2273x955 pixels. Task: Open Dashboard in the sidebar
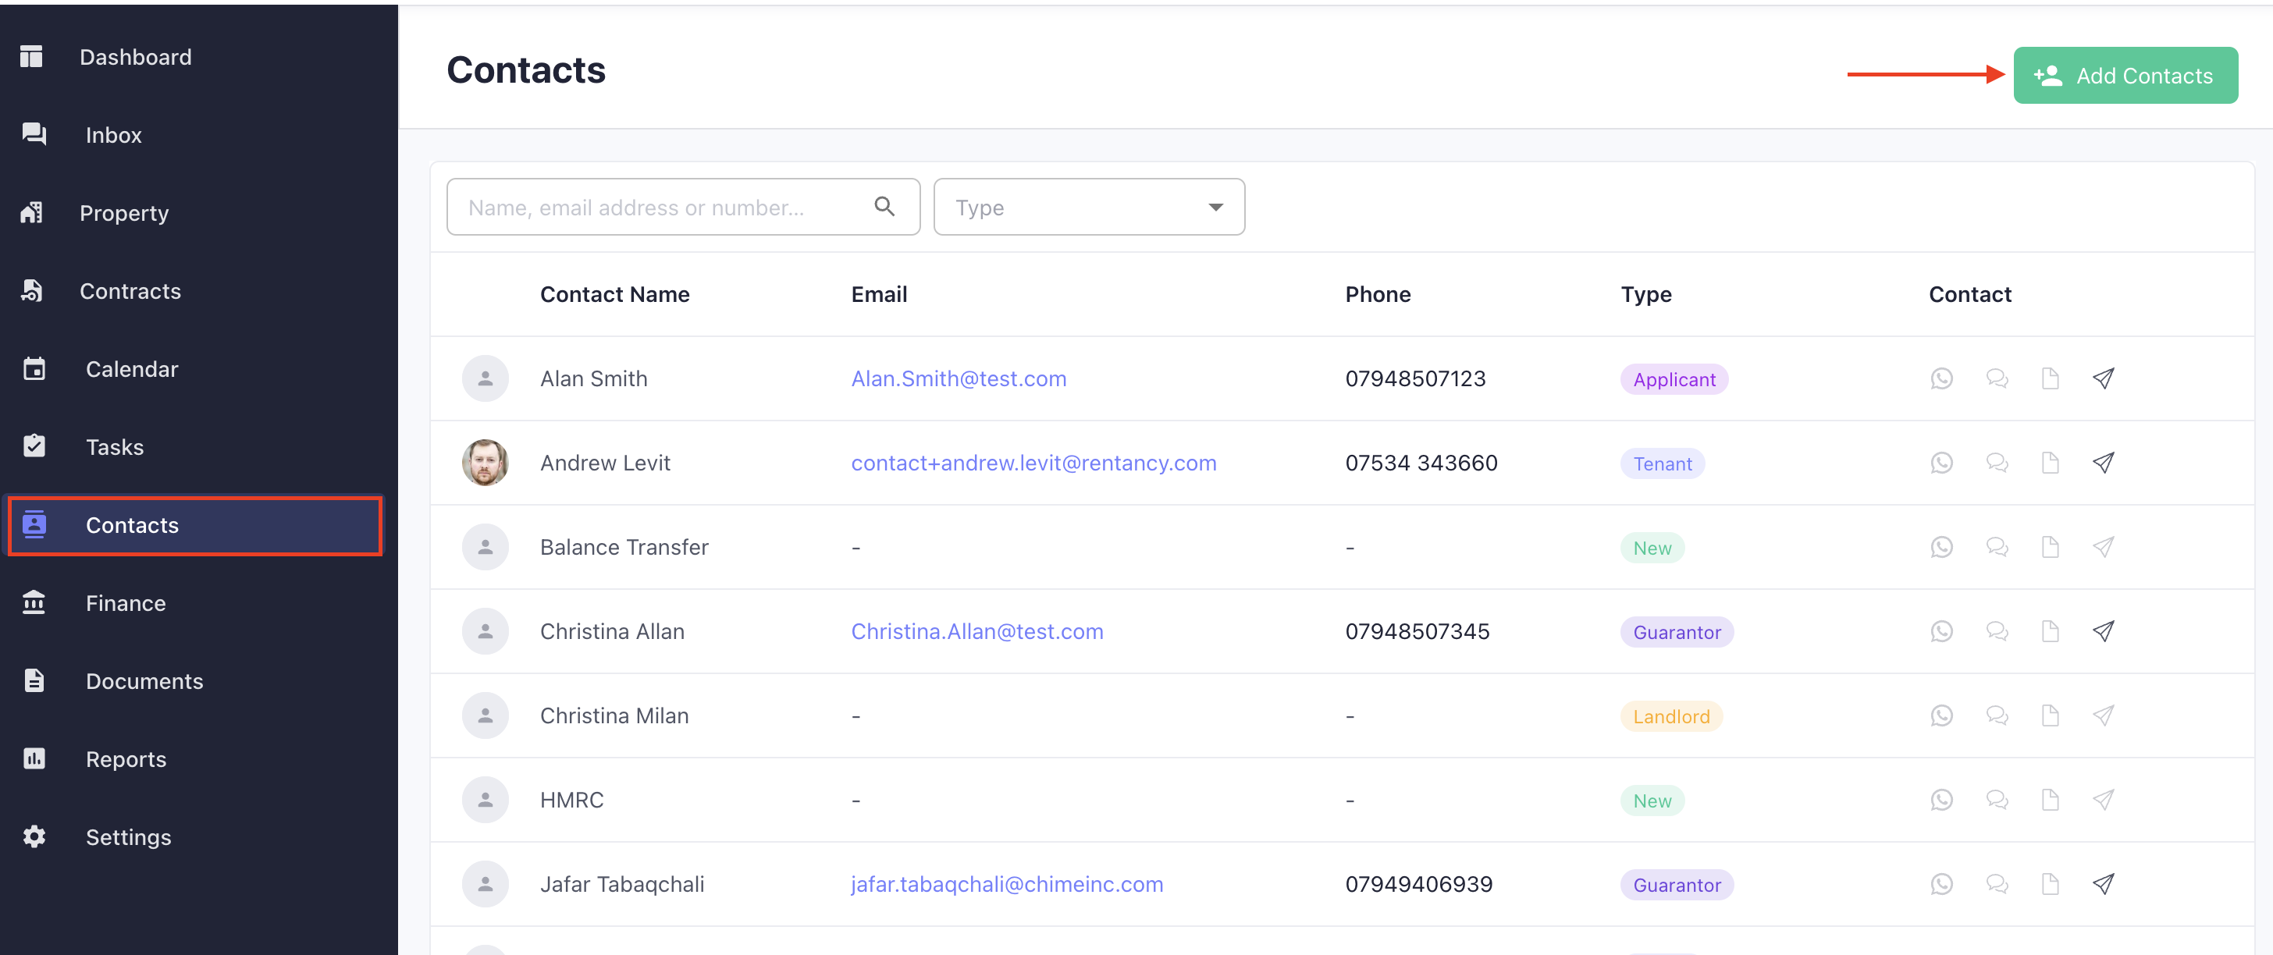(135, 57)
